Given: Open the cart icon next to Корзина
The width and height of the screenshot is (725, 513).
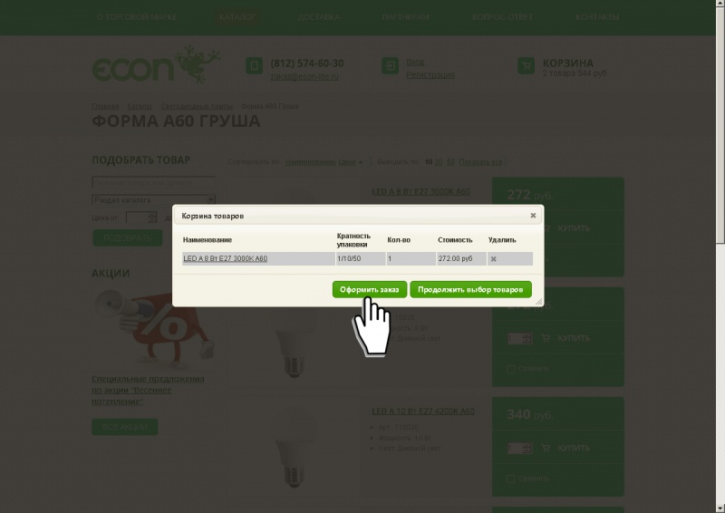Looking at the screenshot, I should (526, 65).
